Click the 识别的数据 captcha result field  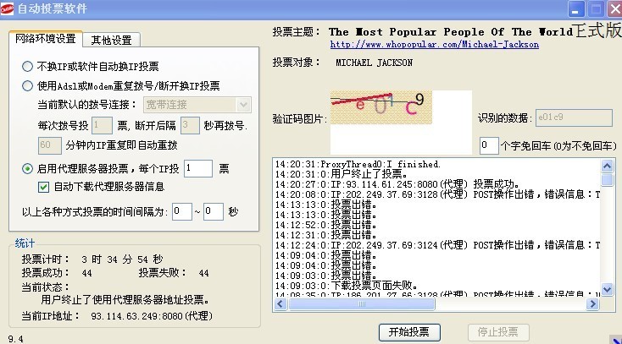click(x=574, y=118)
